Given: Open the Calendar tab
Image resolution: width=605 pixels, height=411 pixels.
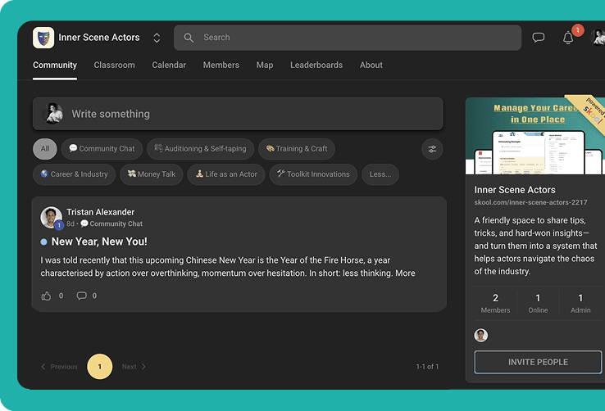Looking at the screenshot, I should click(x=169, y=65).
